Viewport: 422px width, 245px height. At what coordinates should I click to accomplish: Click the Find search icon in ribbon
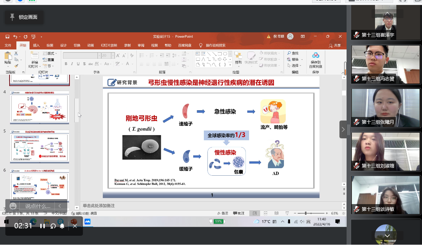(293, 53)
